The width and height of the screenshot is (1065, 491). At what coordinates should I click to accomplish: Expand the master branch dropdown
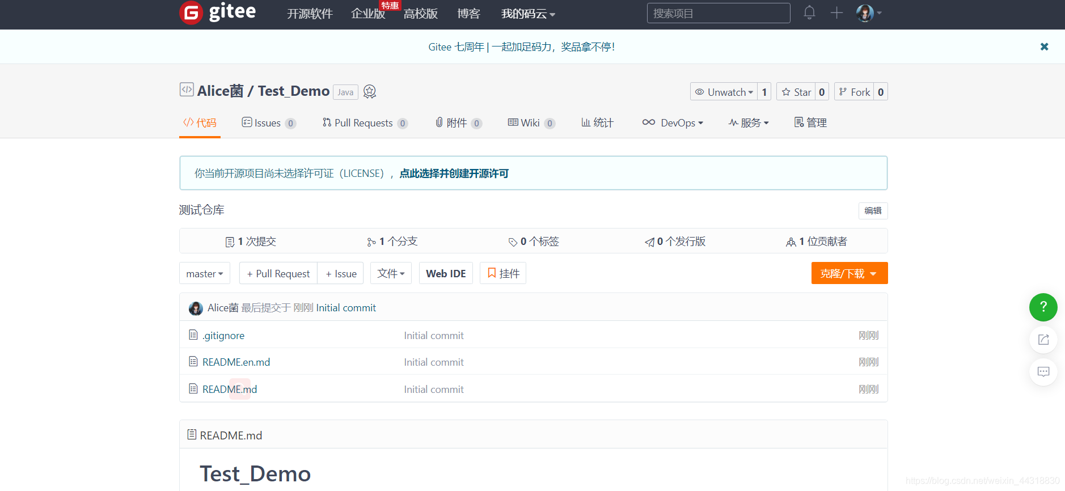[205, 273]
